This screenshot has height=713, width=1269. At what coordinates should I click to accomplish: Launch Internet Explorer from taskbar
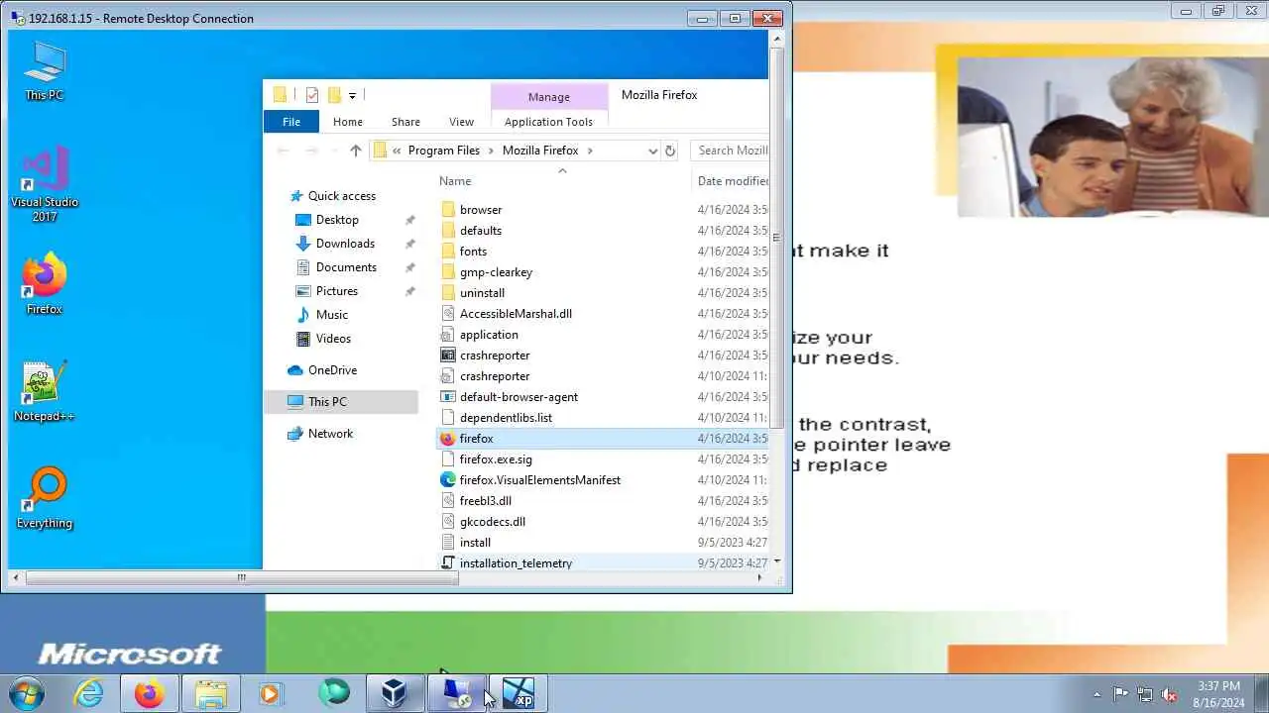pos(88,693)
